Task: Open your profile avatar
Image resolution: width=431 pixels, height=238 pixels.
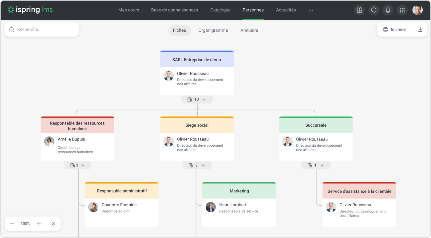Action: (x=417, y=10)
